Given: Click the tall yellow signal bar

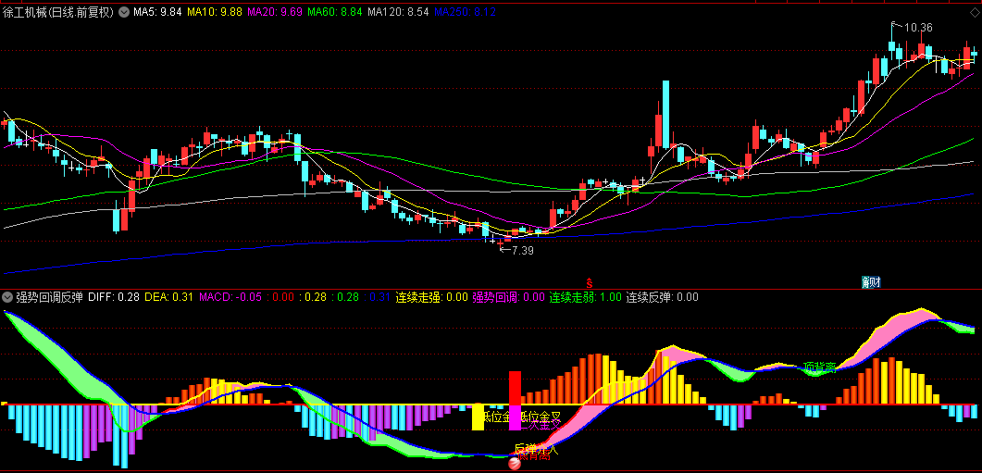Looking at the screenshot, I should click(x=478, y=417).
